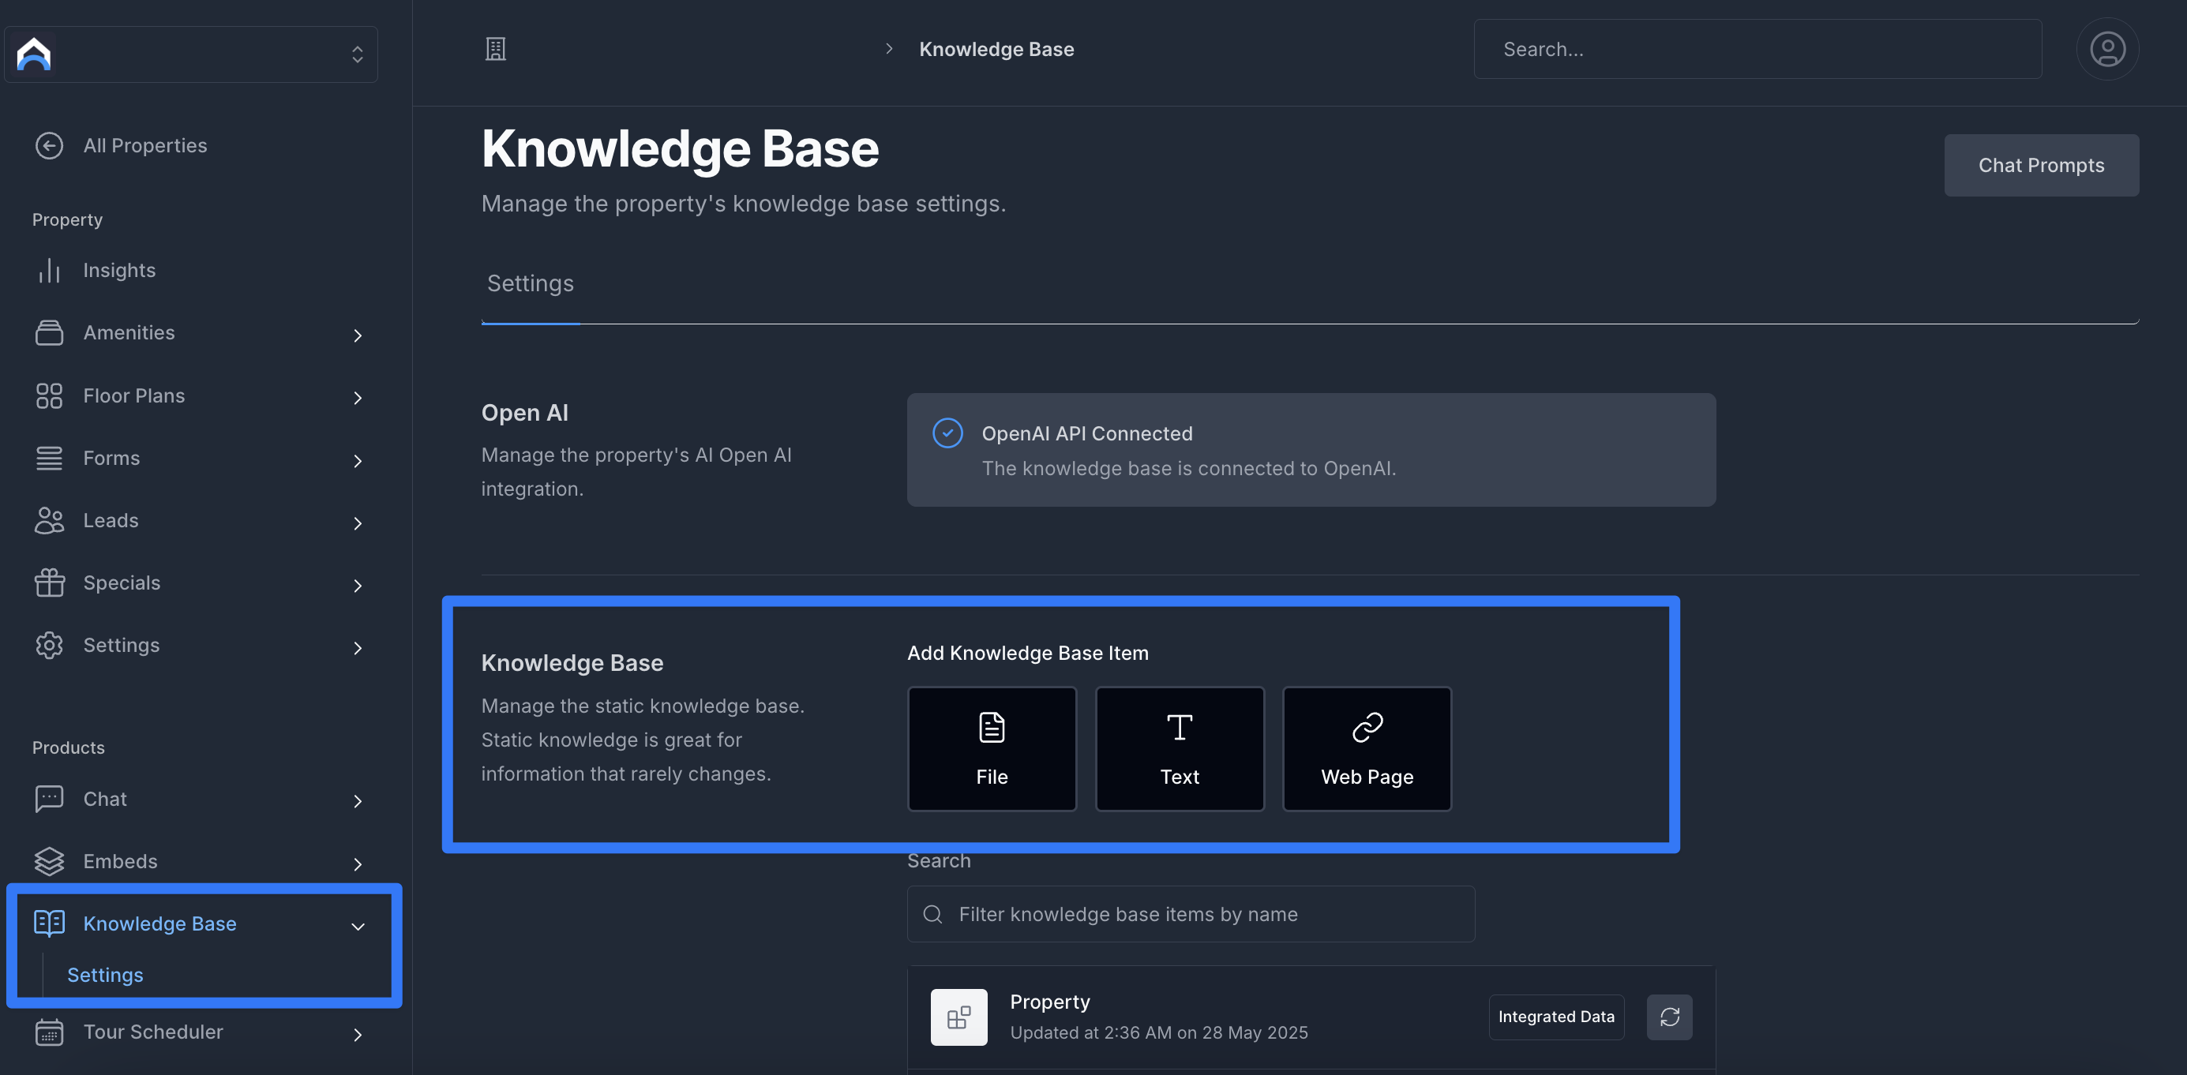The height and width of the screenshot is (1075, 2187).
Task: Focus the filter knowledge base items field
Action: click(1191, 914)
